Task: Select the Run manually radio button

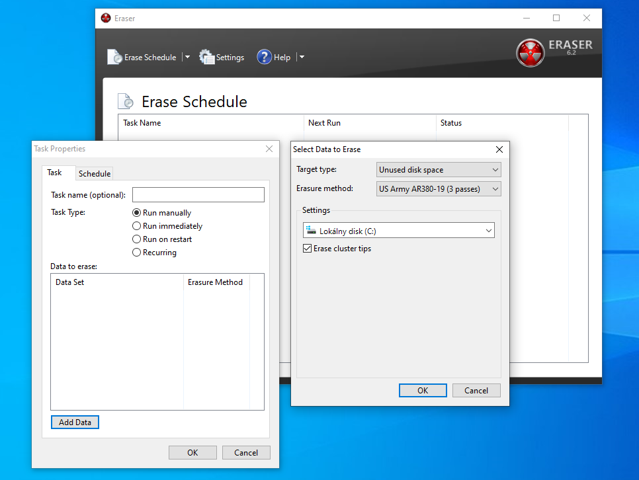Action: 137,213
